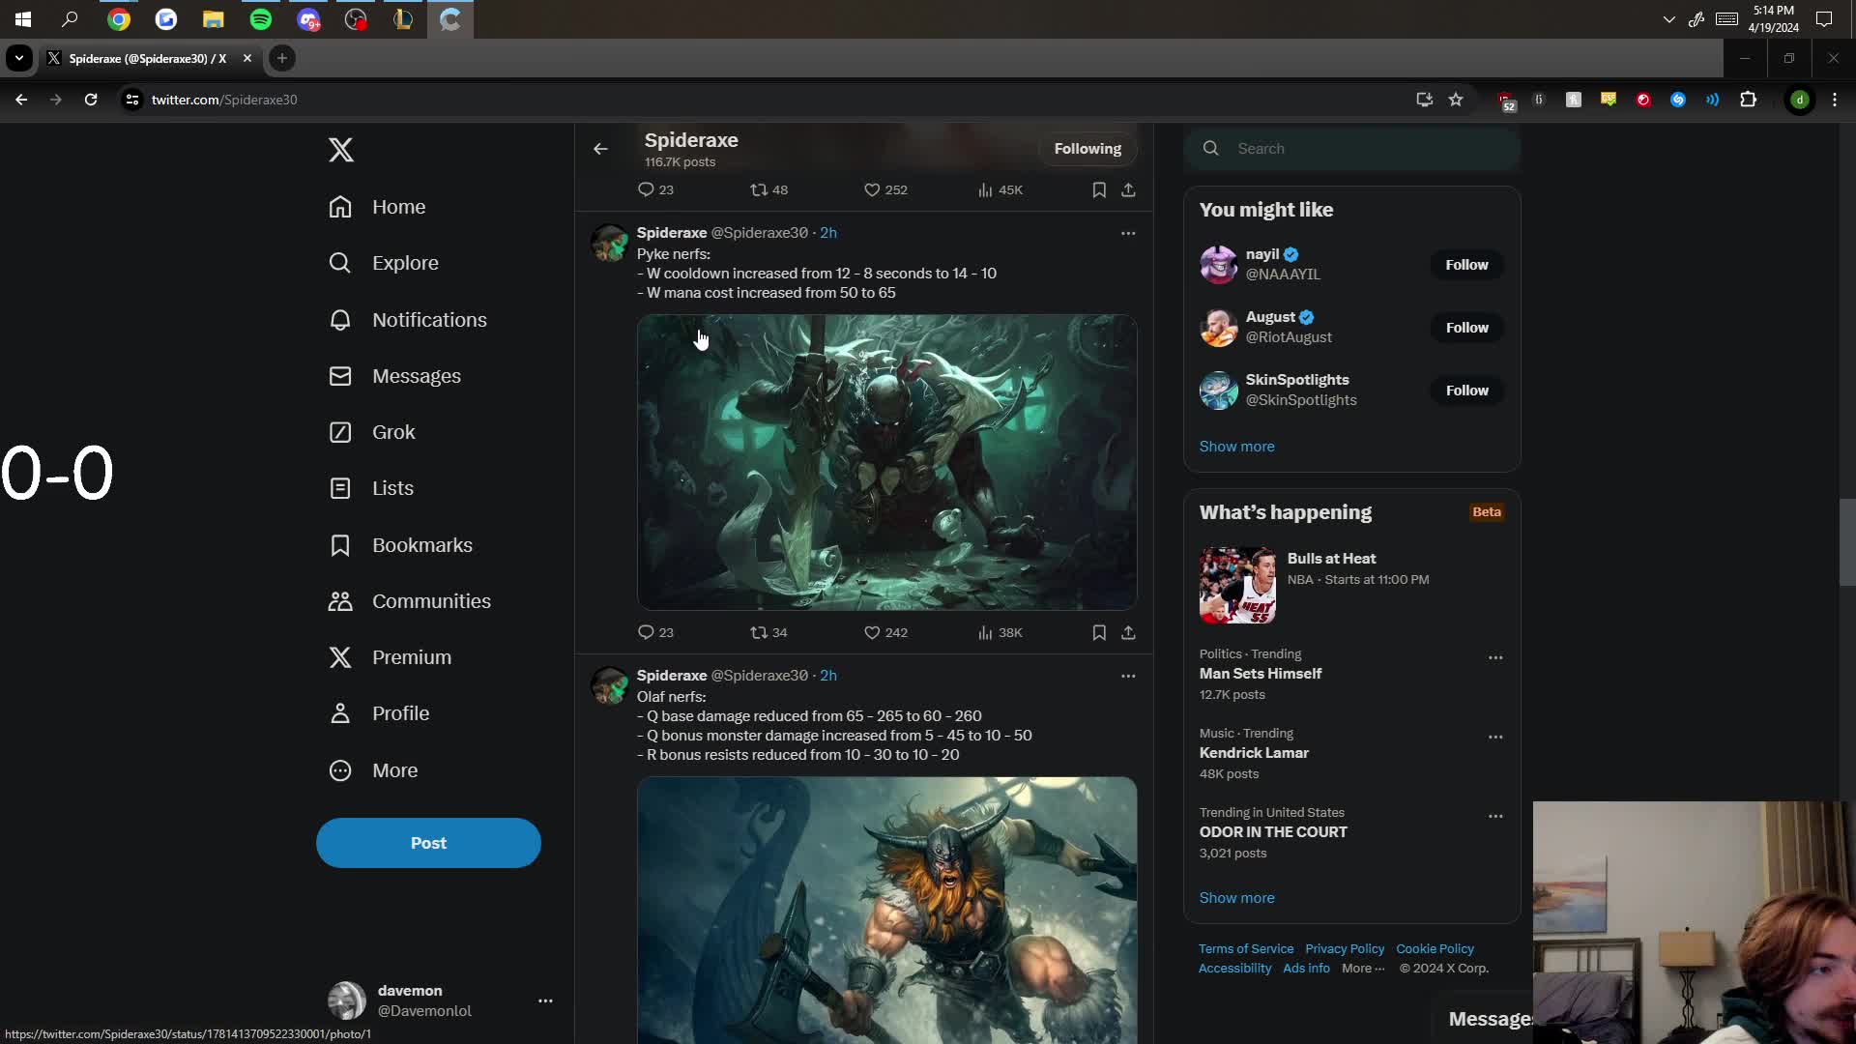Like the top tweet with 252 likes
This screenshot has height=1044, width=1856.
(885, 189)
